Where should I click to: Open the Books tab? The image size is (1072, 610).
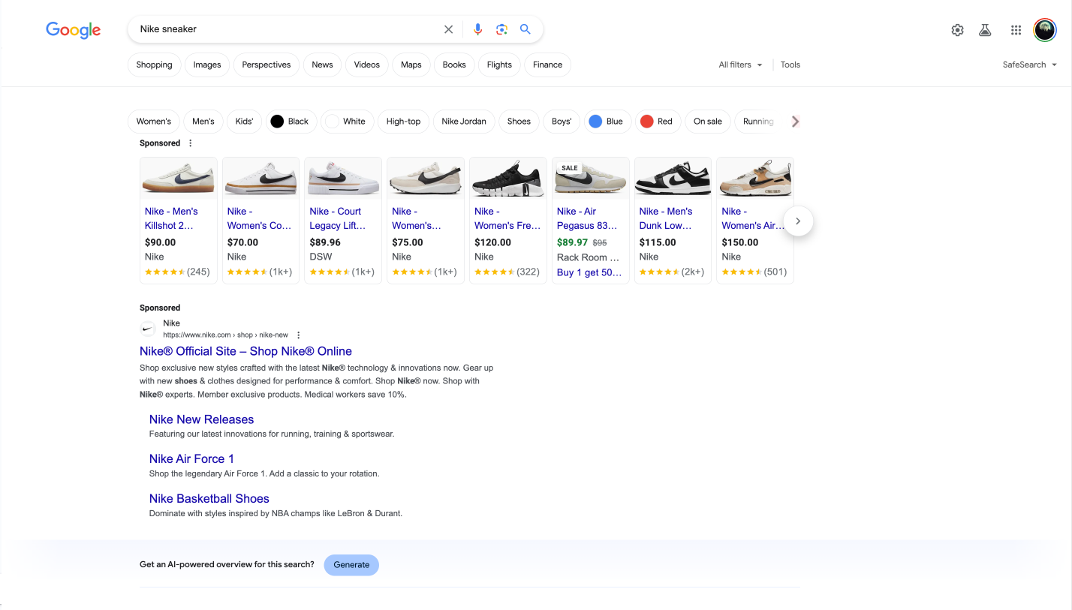454,65
